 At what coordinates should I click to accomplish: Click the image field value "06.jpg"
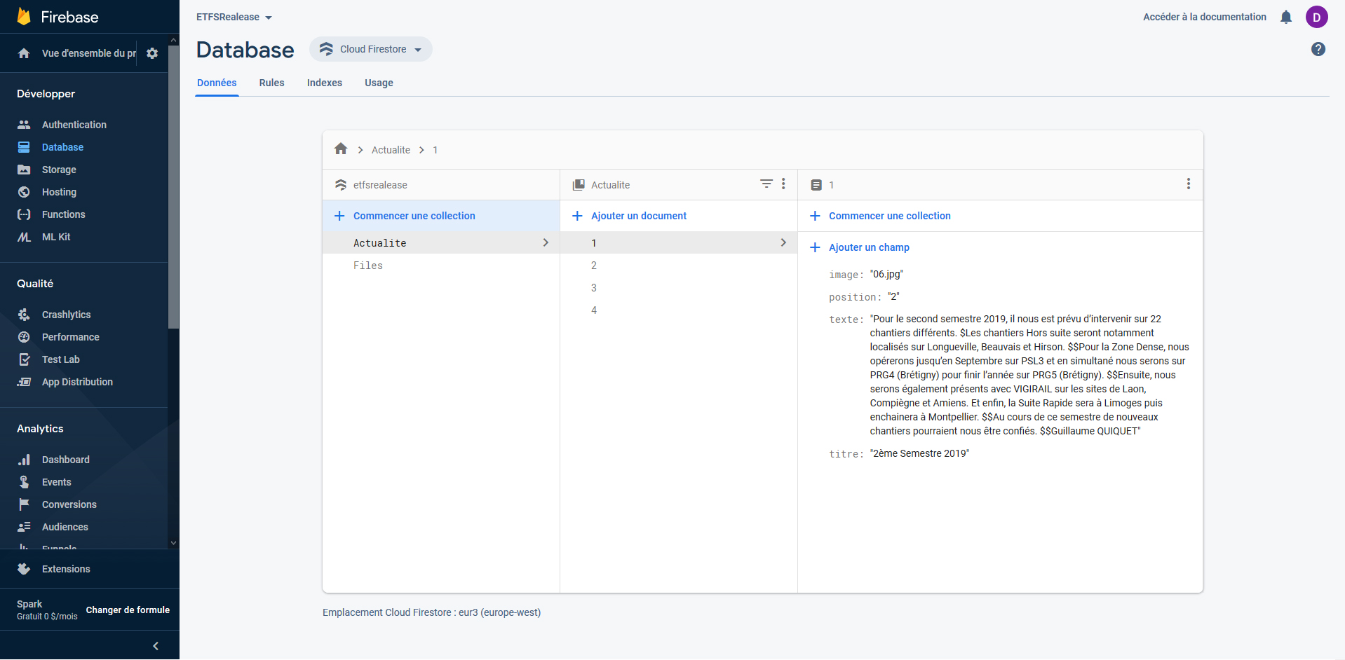(x=886, y=274)
